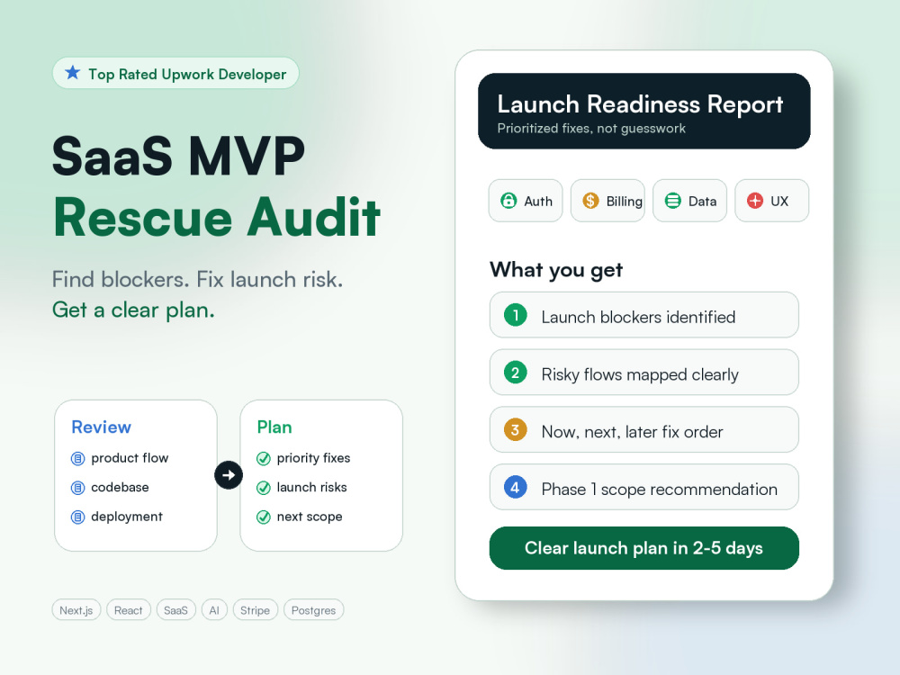The image size is (900, 675).
Task: Click the Review card heading
Action: [x=101, y=427]
